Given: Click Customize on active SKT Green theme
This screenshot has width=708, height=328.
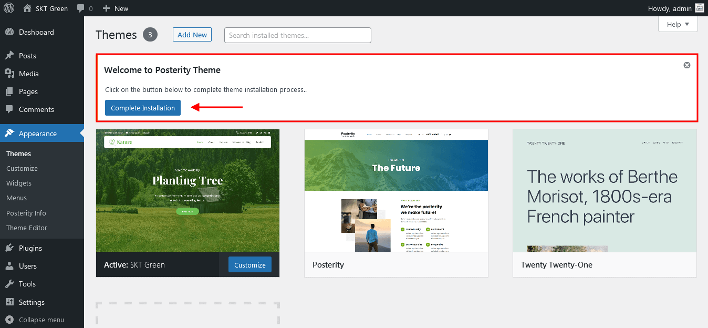Looking at the screenshot, I should click(250, 265).
